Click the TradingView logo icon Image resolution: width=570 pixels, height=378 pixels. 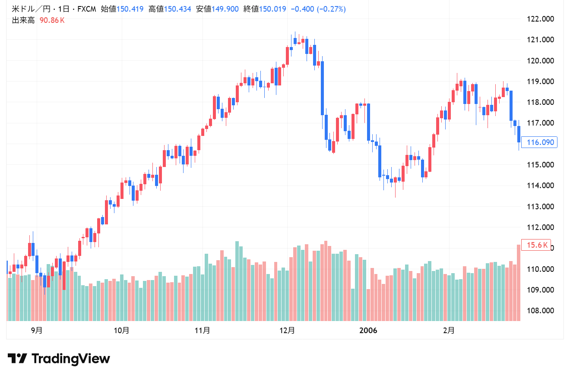tap(17, 359)
